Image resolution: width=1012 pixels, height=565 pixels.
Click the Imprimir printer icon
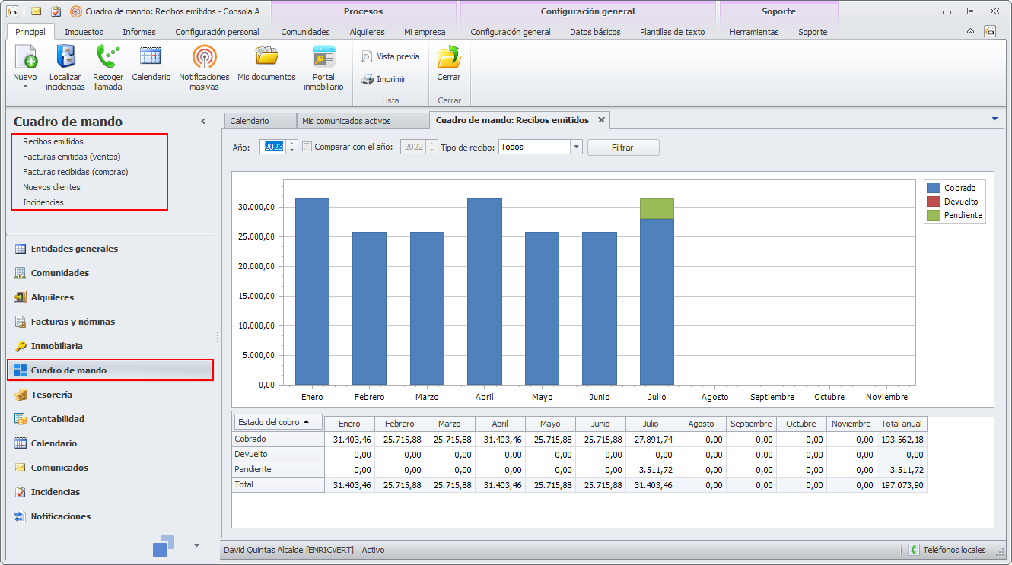367,79
